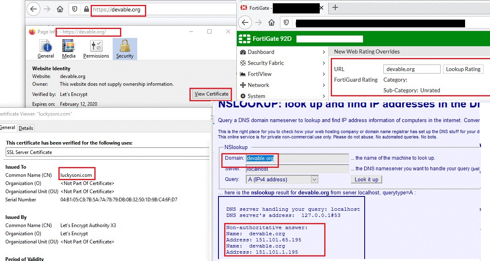Screen dimensions: 490x261
Task: Open new tab with plus button
Action: (x=335, y=7)
